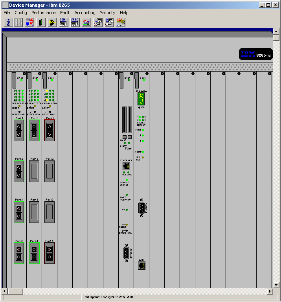
Task: Click the blue information icon in toolbar
Action: tap(8, 22)
